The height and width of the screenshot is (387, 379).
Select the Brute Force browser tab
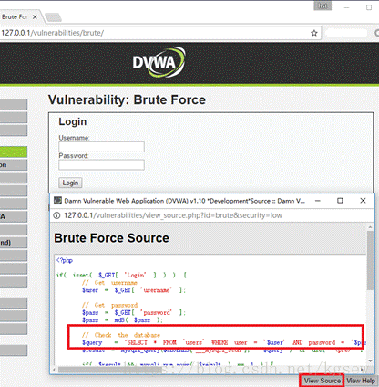coord(18,17)
